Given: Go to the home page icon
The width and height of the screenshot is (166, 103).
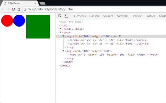Looking at the screenshot, I should click(19, 9).
